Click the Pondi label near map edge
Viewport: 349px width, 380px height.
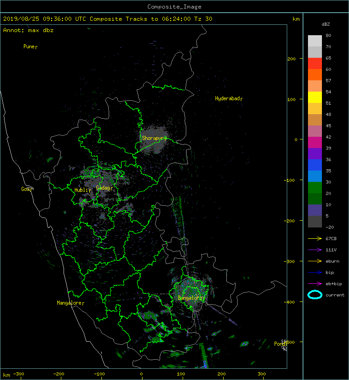(280, 343)
